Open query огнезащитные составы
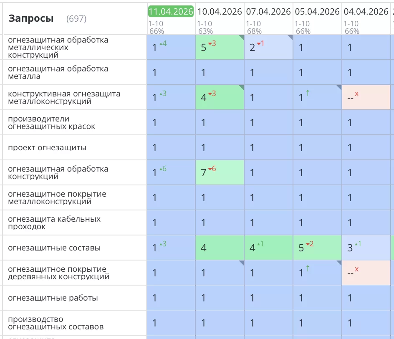Viewport: 394px width, 339px height. click(54, 248)
